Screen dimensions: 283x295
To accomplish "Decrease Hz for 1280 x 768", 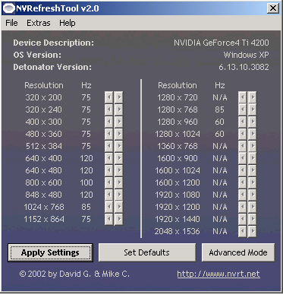I will [243, 109].
